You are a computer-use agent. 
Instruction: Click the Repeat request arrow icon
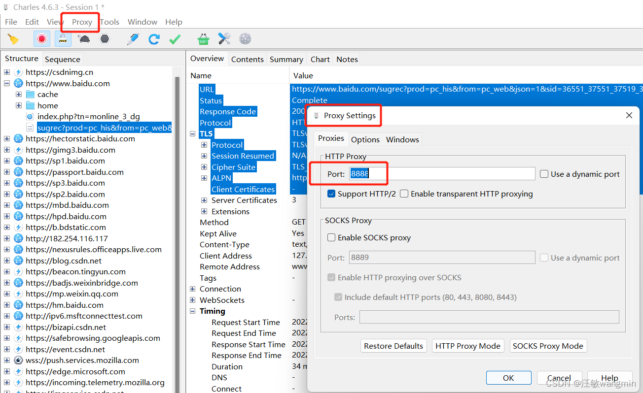click(154, 39)
